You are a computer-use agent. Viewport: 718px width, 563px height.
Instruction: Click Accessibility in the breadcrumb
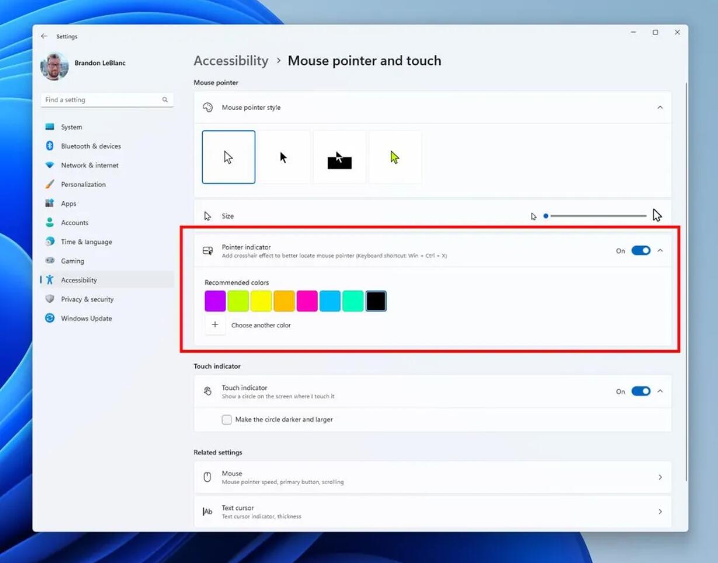[x=231, y=61]
